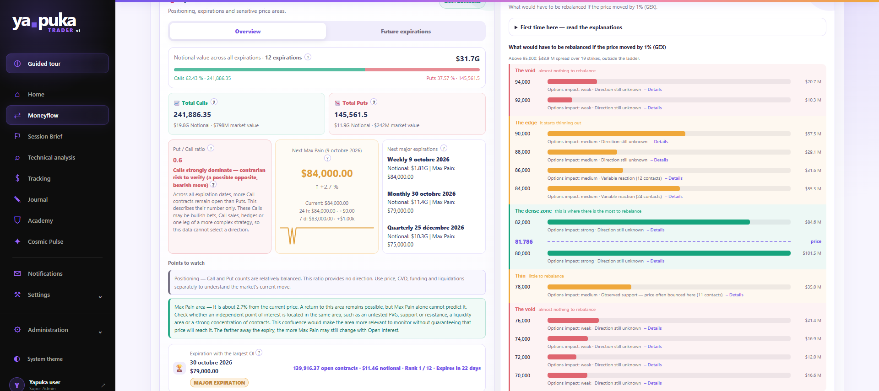The image size is (879, 391).
Task: Click the Session Brief flag icon
Action: (17, 136)
